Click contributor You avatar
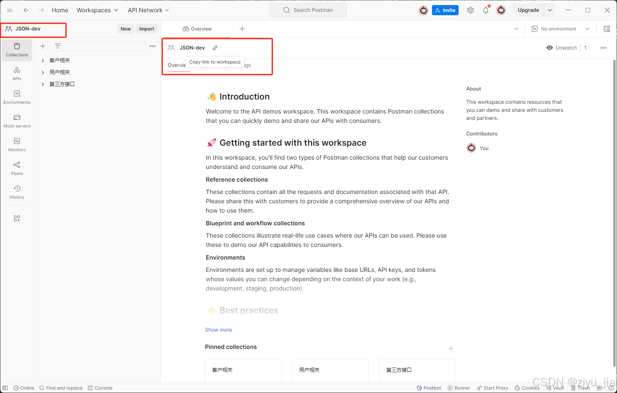The width and height of the screenshot is (617, 393). [471, 148]
